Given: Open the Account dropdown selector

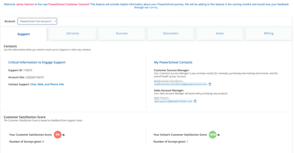Looking at the screenshot, I should (x=37, y=21).
